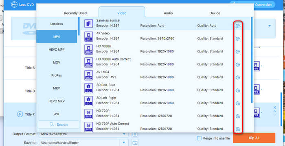Open settings gear for Same as source
Image resolution: width=285 pixels, height=146 pixels.
pos(238,26)
